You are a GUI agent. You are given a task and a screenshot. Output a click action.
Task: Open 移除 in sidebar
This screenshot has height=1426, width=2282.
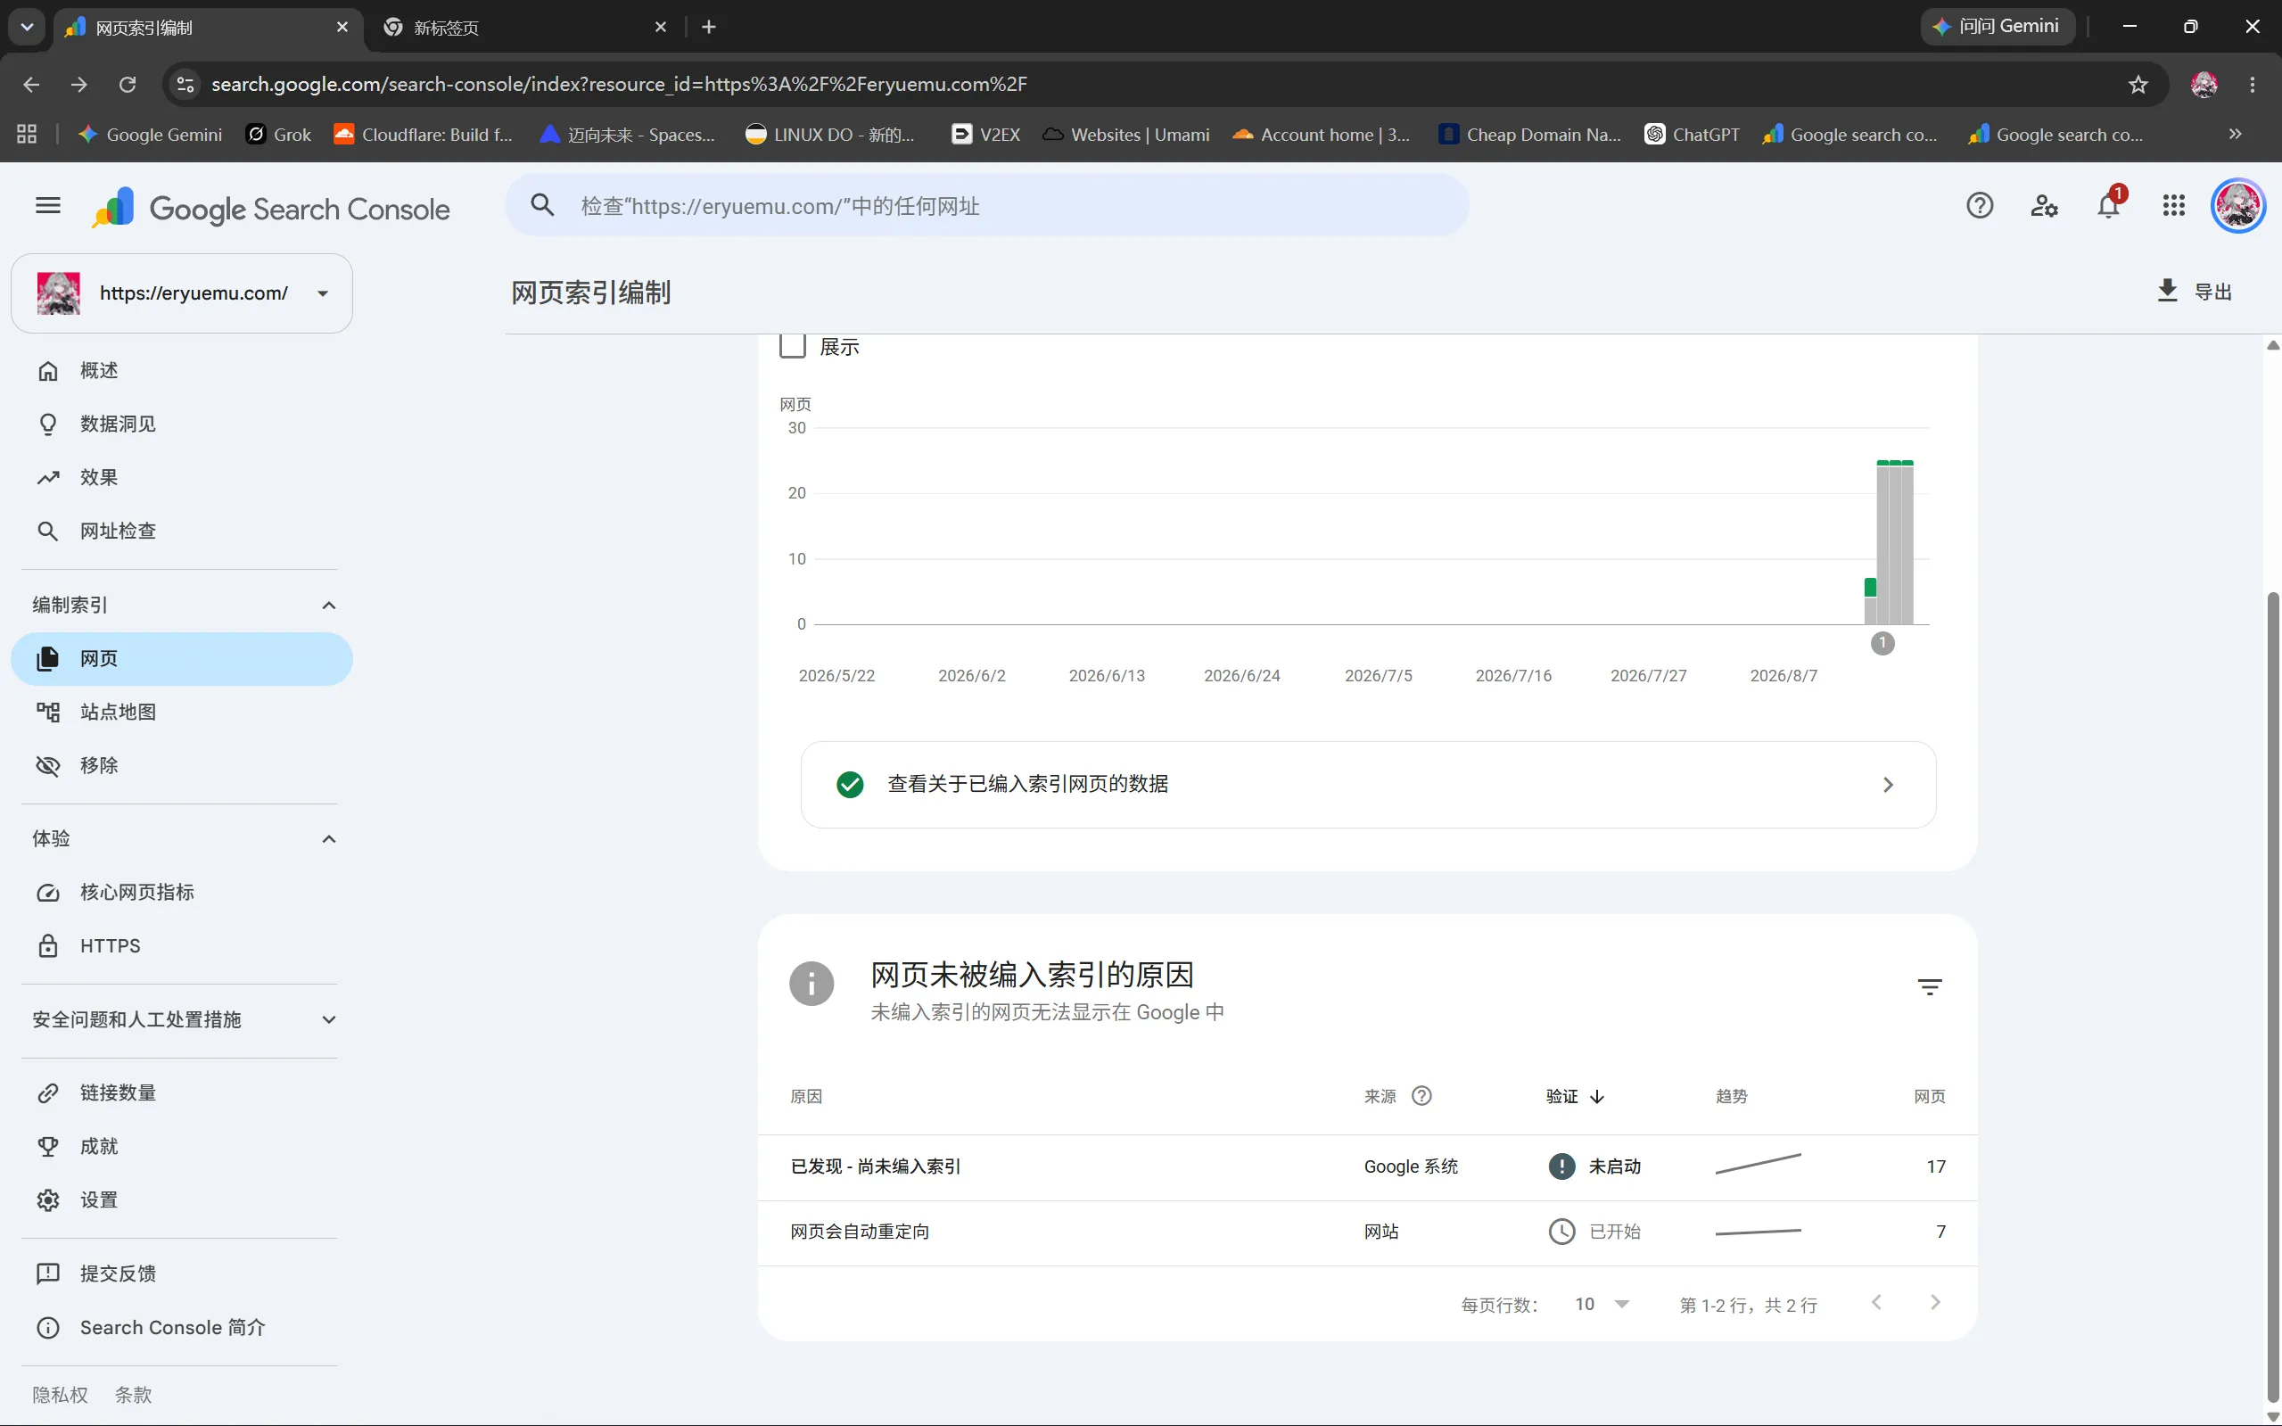[x=182, y=765]
